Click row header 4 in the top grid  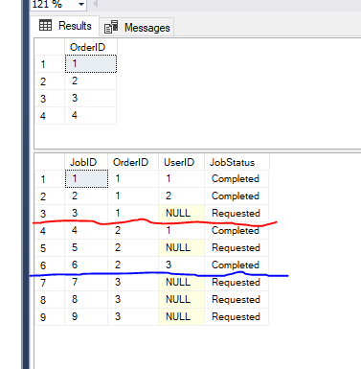[50, 116]
